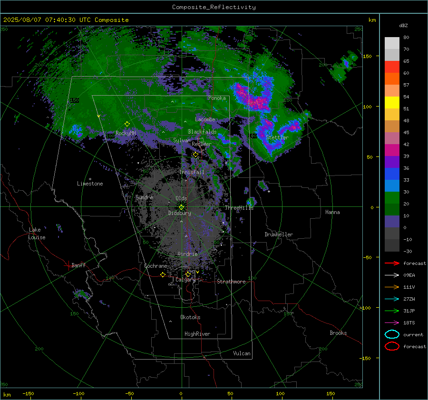Click the yellow diamond marker at radar center

pos(181,207)
